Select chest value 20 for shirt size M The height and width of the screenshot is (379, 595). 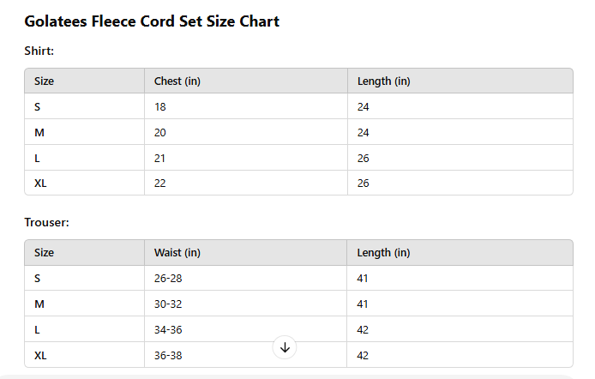(160, 133)
